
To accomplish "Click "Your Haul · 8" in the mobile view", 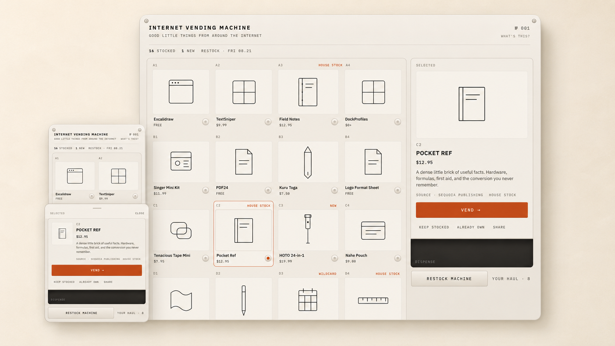I will click(131, 313).
